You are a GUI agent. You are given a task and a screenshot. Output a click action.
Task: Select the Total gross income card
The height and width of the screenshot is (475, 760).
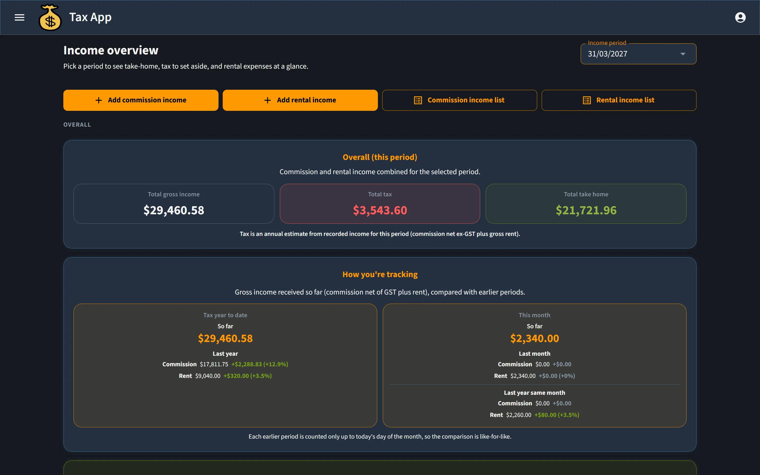pos(174,203)
